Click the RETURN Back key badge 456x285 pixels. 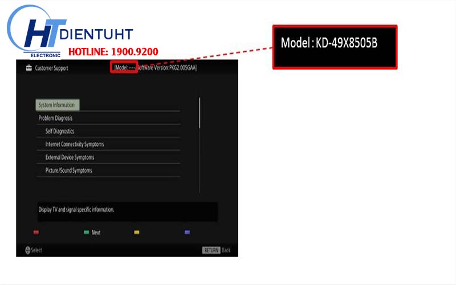[x=211, y=250]
